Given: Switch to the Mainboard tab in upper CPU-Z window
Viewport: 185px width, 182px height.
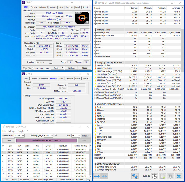Looking at the screenshot, I should [x=43, y=7].
